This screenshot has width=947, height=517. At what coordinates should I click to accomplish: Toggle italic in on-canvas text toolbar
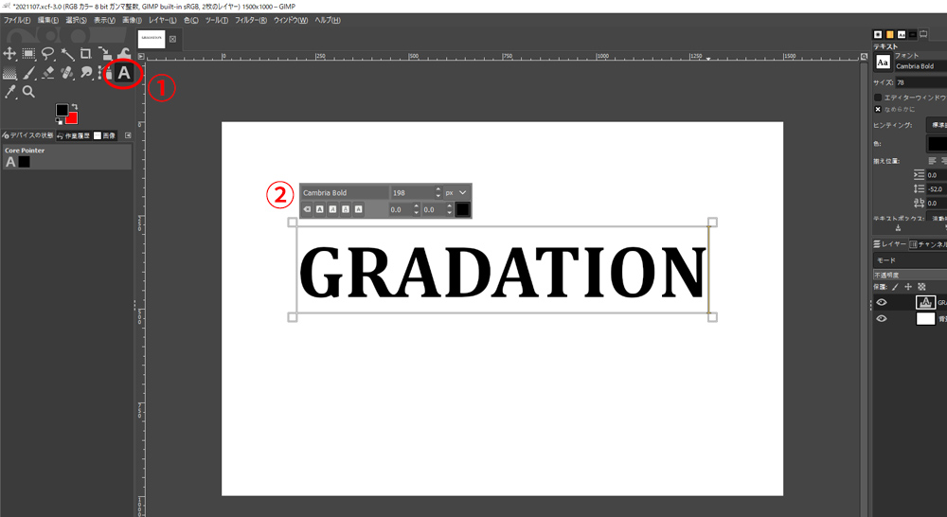tap(332, 209)
